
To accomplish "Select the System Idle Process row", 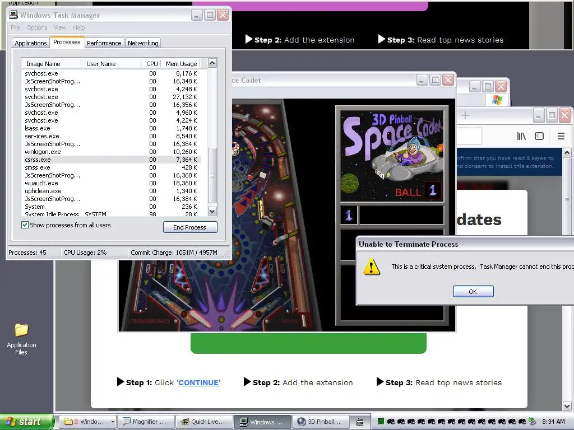I will (112, 214).
